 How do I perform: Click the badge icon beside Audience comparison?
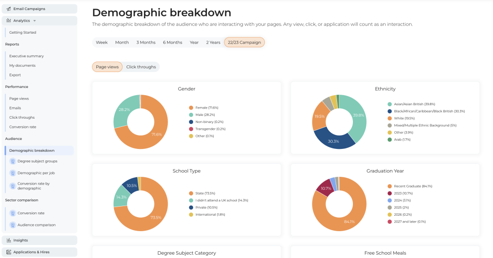pyautogui.click(x=13, y=225)
